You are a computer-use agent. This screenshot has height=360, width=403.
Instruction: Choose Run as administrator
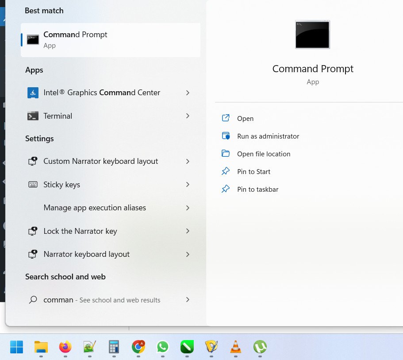click(x=268, y=136)
